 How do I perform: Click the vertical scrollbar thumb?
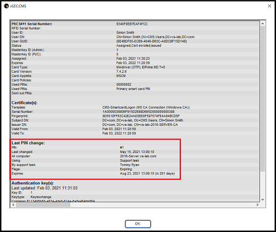click(262, 99)
